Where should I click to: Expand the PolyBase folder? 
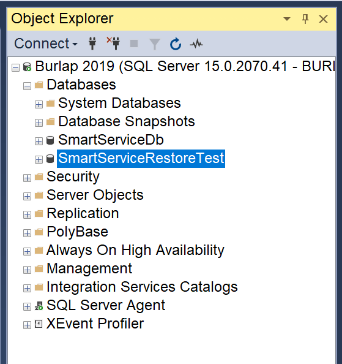(x=27, y=233)
